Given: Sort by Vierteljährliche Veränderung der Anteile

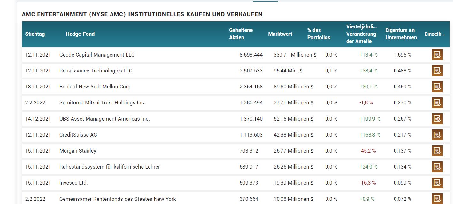Looking at the screenshot, I should coord(361,34).
